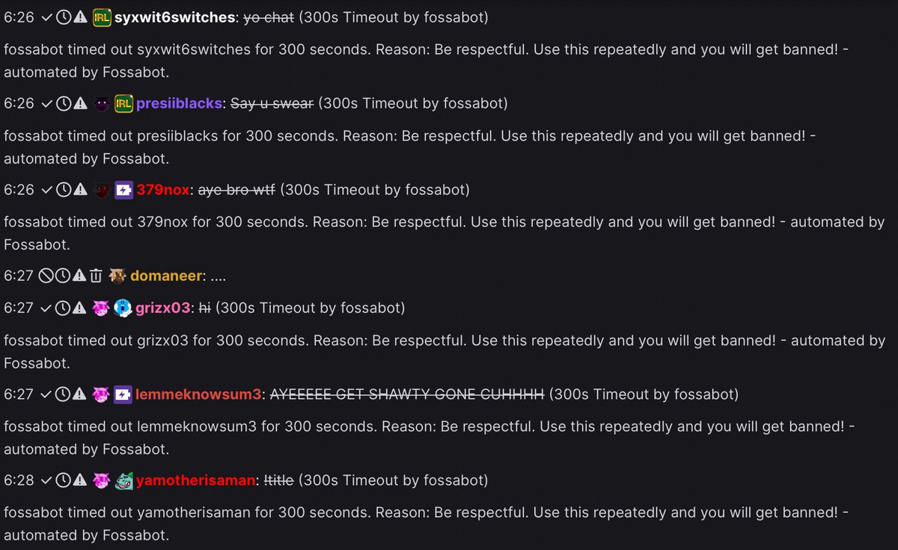The height and width of the screenshot is (550, 898).
Task: Open the domaneer username
Action: [x=166, y=276]
